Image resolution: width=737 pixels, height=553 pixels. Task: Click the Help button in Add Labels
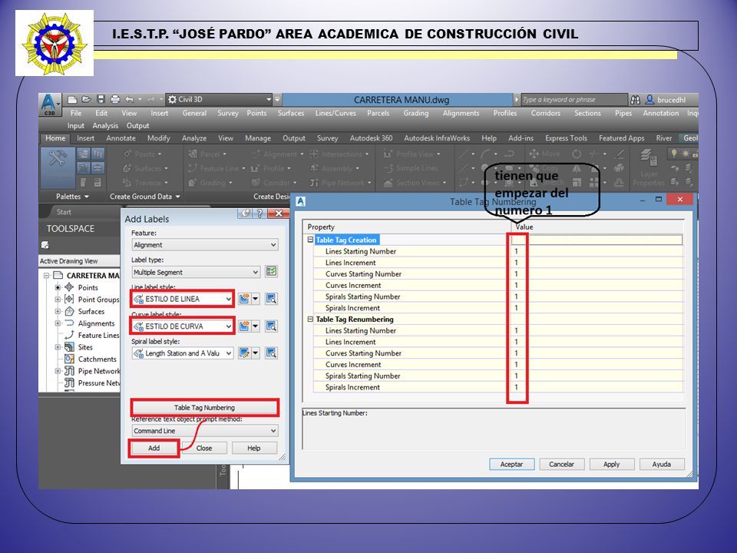click(254, 448)
